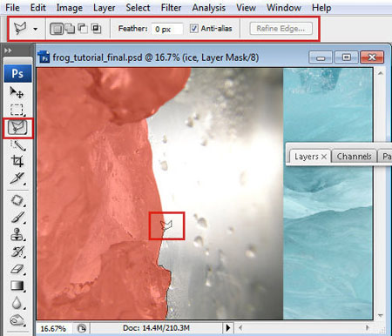The width and height of the screenshot is (392, 336).
Task: Click the Doc: 14.4M/210.3M status text
Action: [x=156, y=328]
